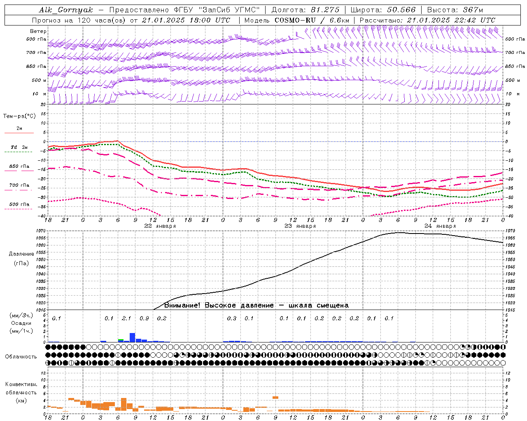
Task: Click the 0.9 precipitation amount
Action: pyautogui.click(x=144, y=319)
